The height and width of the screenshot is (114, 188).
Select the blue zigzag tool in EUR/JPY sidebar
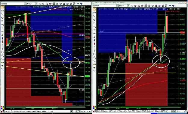tap(2, 69)
